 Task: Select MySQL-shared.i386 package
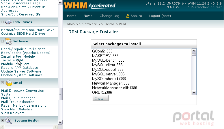(109, 79)
